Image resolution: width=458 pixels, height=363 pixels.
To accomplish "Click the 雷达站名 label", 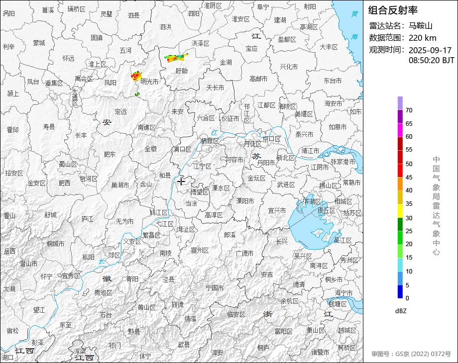I will (385, 26).
